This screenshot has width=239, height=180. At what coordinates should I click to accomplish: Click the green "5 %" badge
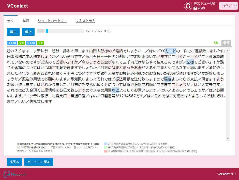pyautogui.click(x=22, y=43)
